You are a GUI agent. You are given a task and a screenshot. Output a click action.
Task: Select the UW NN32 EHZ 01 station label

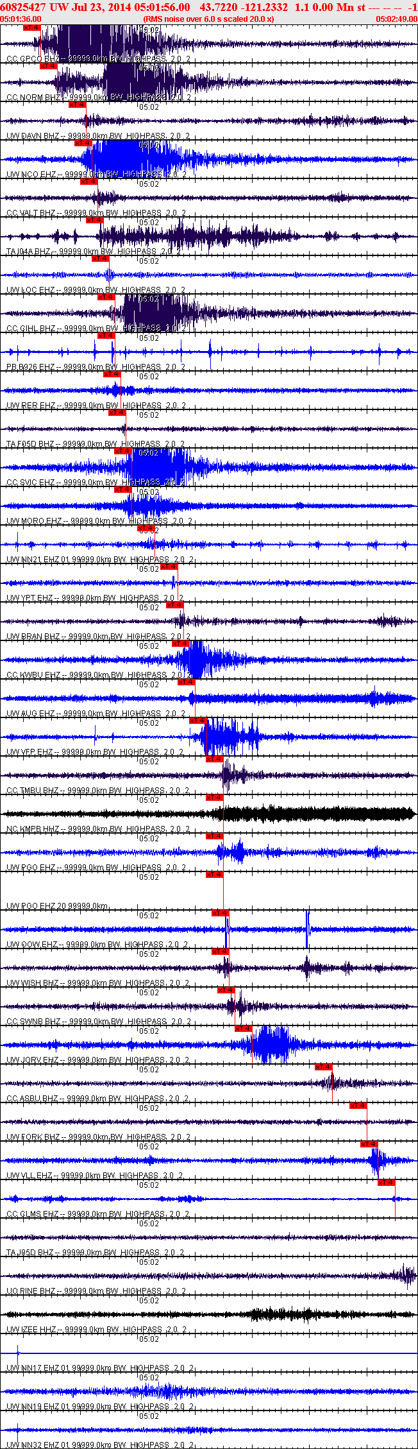tap(100, 1445)
